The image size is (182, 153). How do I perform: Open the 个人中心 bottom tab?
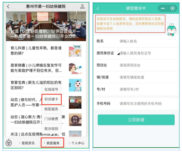click(x=76, y=143)
